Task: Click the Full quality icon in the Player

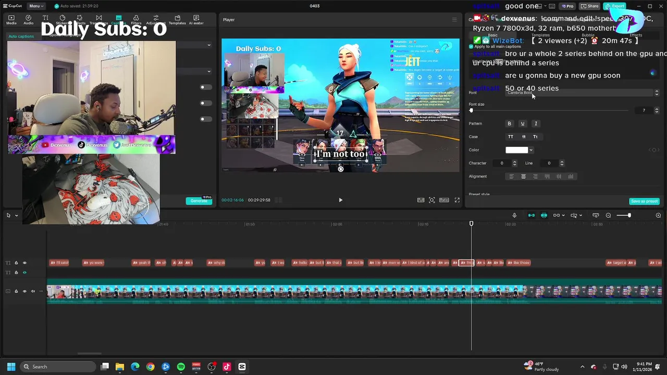Action: 421,200
